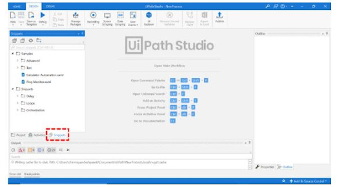The image size is (341, 187).
Task: Open User Events tool
Action: [x=133, y=18]
